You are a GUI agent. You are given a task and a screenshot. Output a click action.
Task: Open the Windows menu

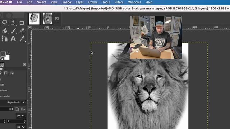[x=134, y=3]
